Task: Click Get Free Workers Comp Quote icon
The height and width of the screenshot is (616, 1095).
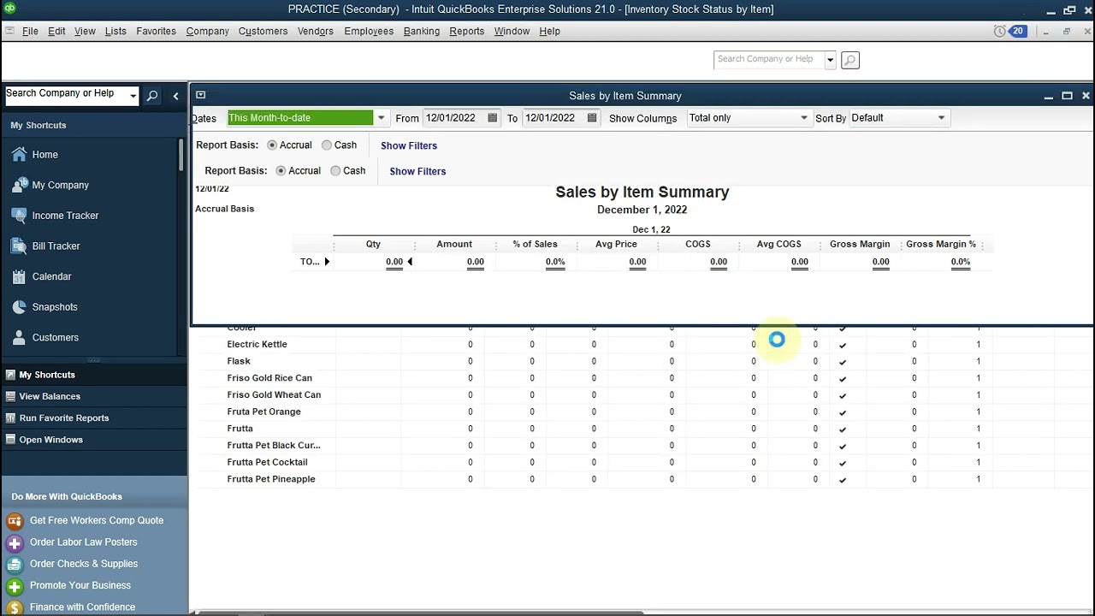Action: 15,521
